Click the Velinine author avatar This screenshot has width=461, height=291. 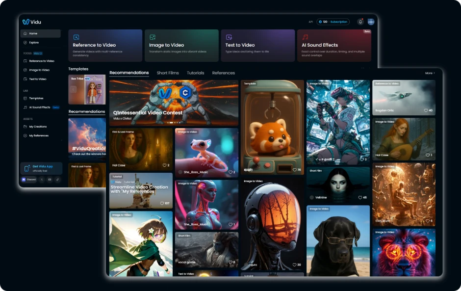[x=311, y=197]
